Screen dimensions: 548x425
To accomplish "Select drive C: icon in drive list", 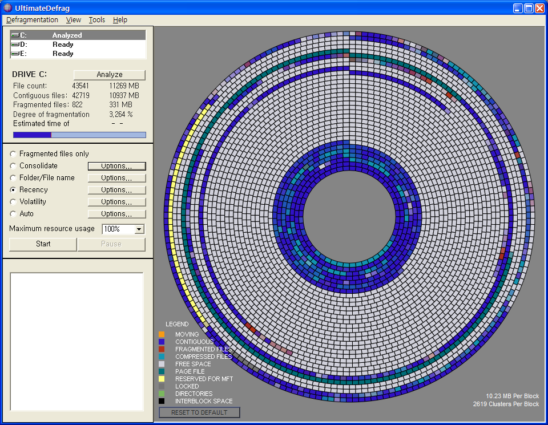I will (15, 35).
